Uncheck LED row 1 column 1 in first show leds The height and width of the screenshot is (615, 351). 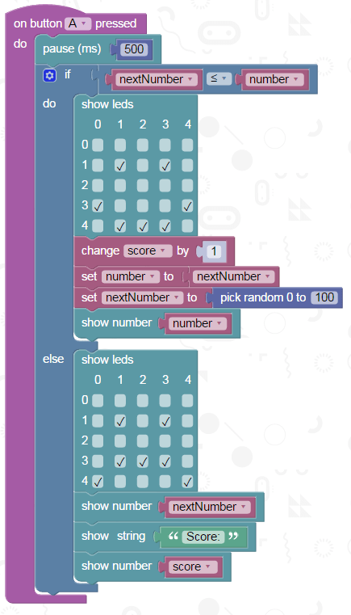(x=120, y=166)
